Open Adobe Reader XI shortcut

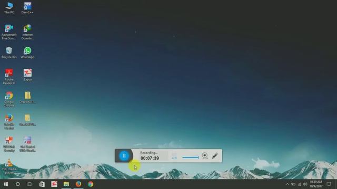9,77
